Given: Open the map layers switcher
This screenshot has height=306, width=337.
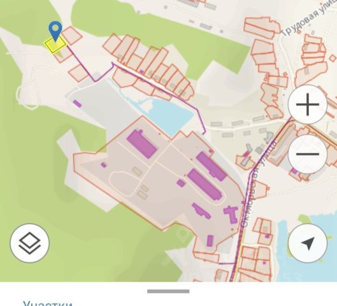Looking at the screenshot, I should (x=30, y=243).
